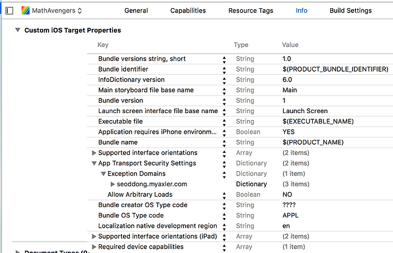Screen dimensions: 393x253
Task: Expand Required device capabilities row
Action: point(94,247)
